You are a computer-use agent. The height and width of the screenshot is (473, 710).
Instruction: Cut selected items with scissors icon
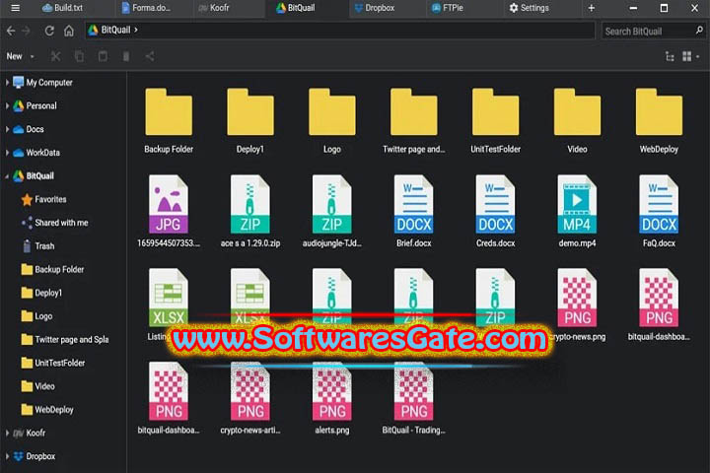[x=55, y=56]
